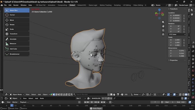Screen dimensions: 195x110
Task: Open the sidebar Tool tab
Action: pos(189,16)
